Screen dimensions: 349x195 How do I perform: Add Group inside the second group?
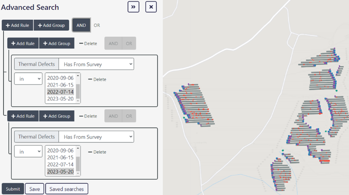coord(57,116)
